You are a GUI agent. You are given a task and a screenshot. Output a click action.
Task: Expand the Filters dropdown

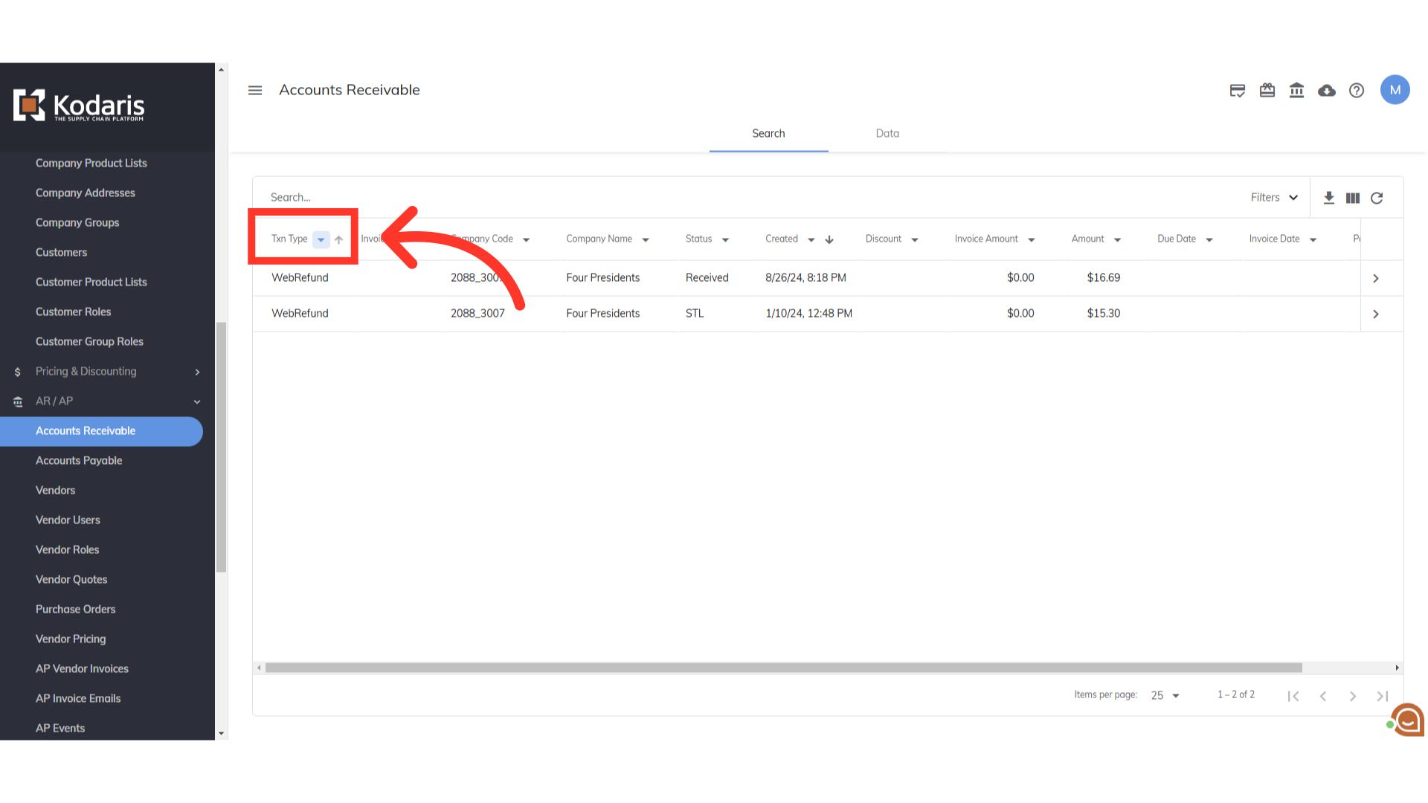click(1274, 197)
